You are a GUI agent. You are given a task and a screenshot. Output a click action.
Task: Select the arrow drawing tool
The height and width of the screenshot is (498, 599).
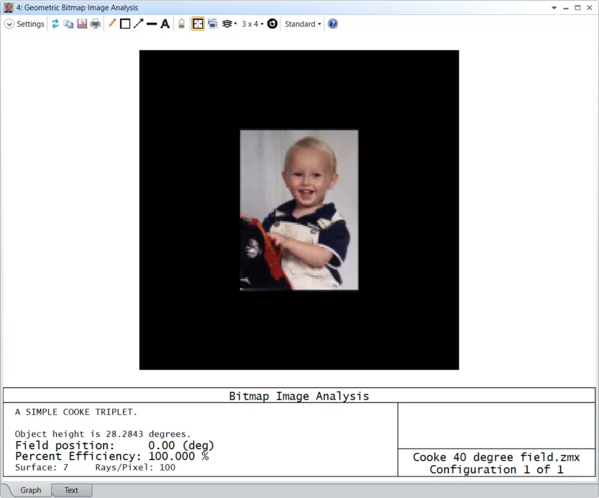(139, 24)
